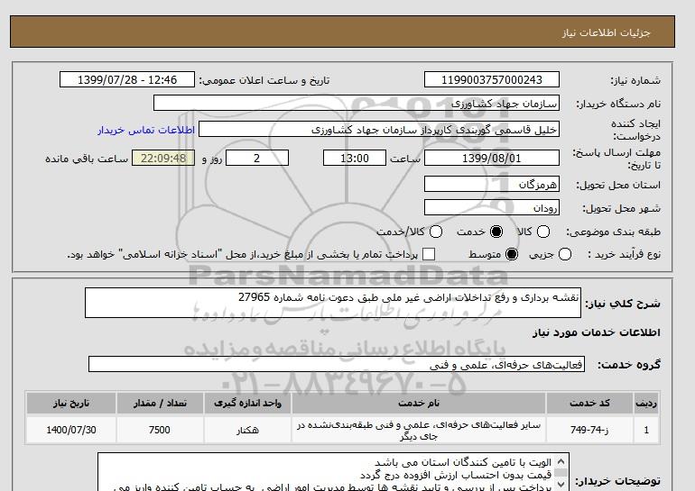The width and height of the screenshot is (695, 491).
Task: Click the need date cell 1400/07/30
Action: pos(71,430)
